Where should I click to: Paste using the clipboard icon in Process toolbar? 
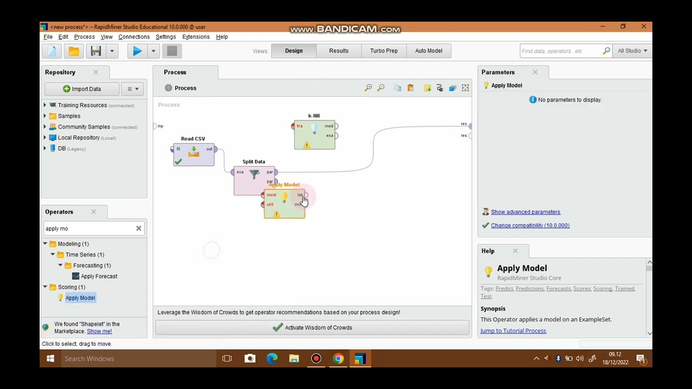tap(410, 88)
